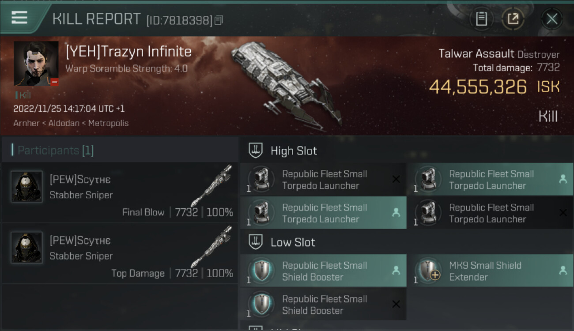
Task: Click the highlighted Republic Fleet Small Shield Booster
Action: 324,271
